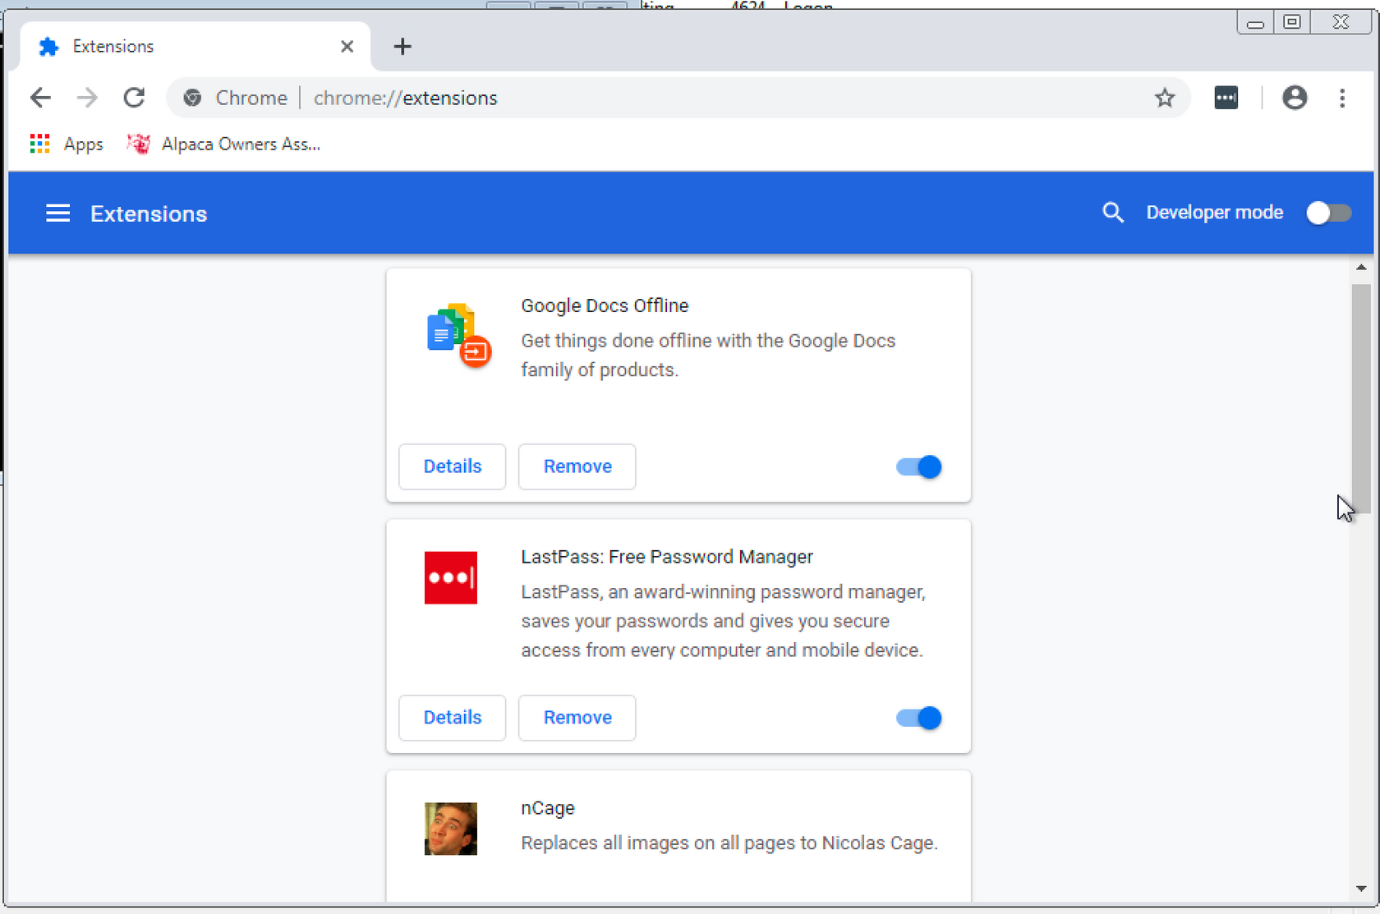Disable the Google Docs Offline extension toggle
The image size is (1380, 914).
click(x=918, y=466)
